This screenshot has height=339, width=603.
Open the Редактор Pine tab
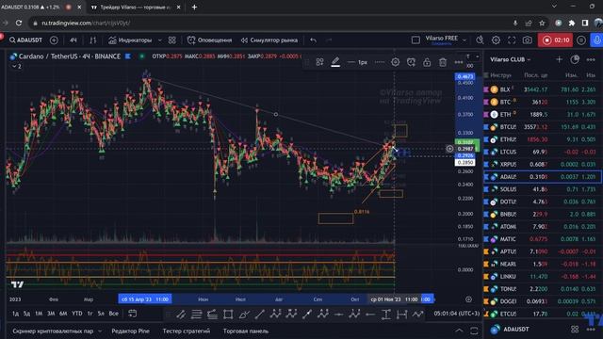(130, 331)
